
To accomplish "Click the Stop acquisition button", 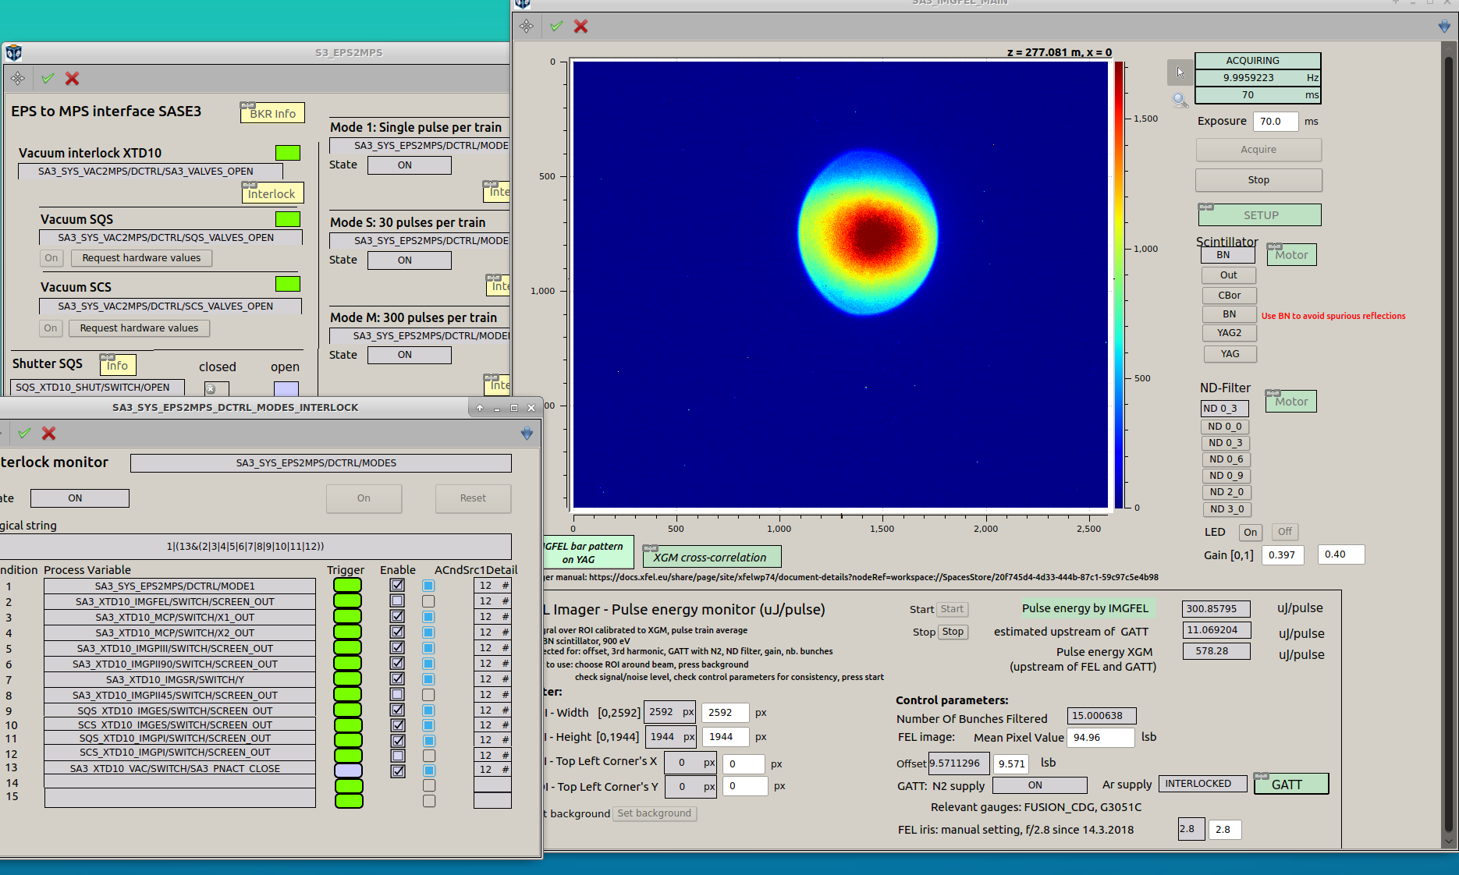I will (x=1258, y=180).
